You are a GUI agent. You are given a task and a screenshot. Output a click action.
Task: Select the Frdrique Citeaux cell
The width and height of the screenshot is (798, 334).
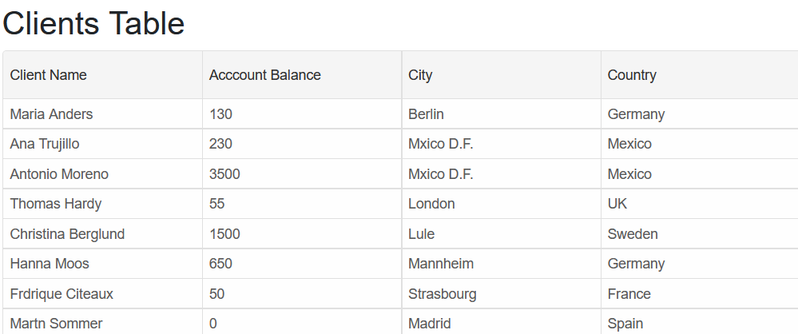pos(103,294)
